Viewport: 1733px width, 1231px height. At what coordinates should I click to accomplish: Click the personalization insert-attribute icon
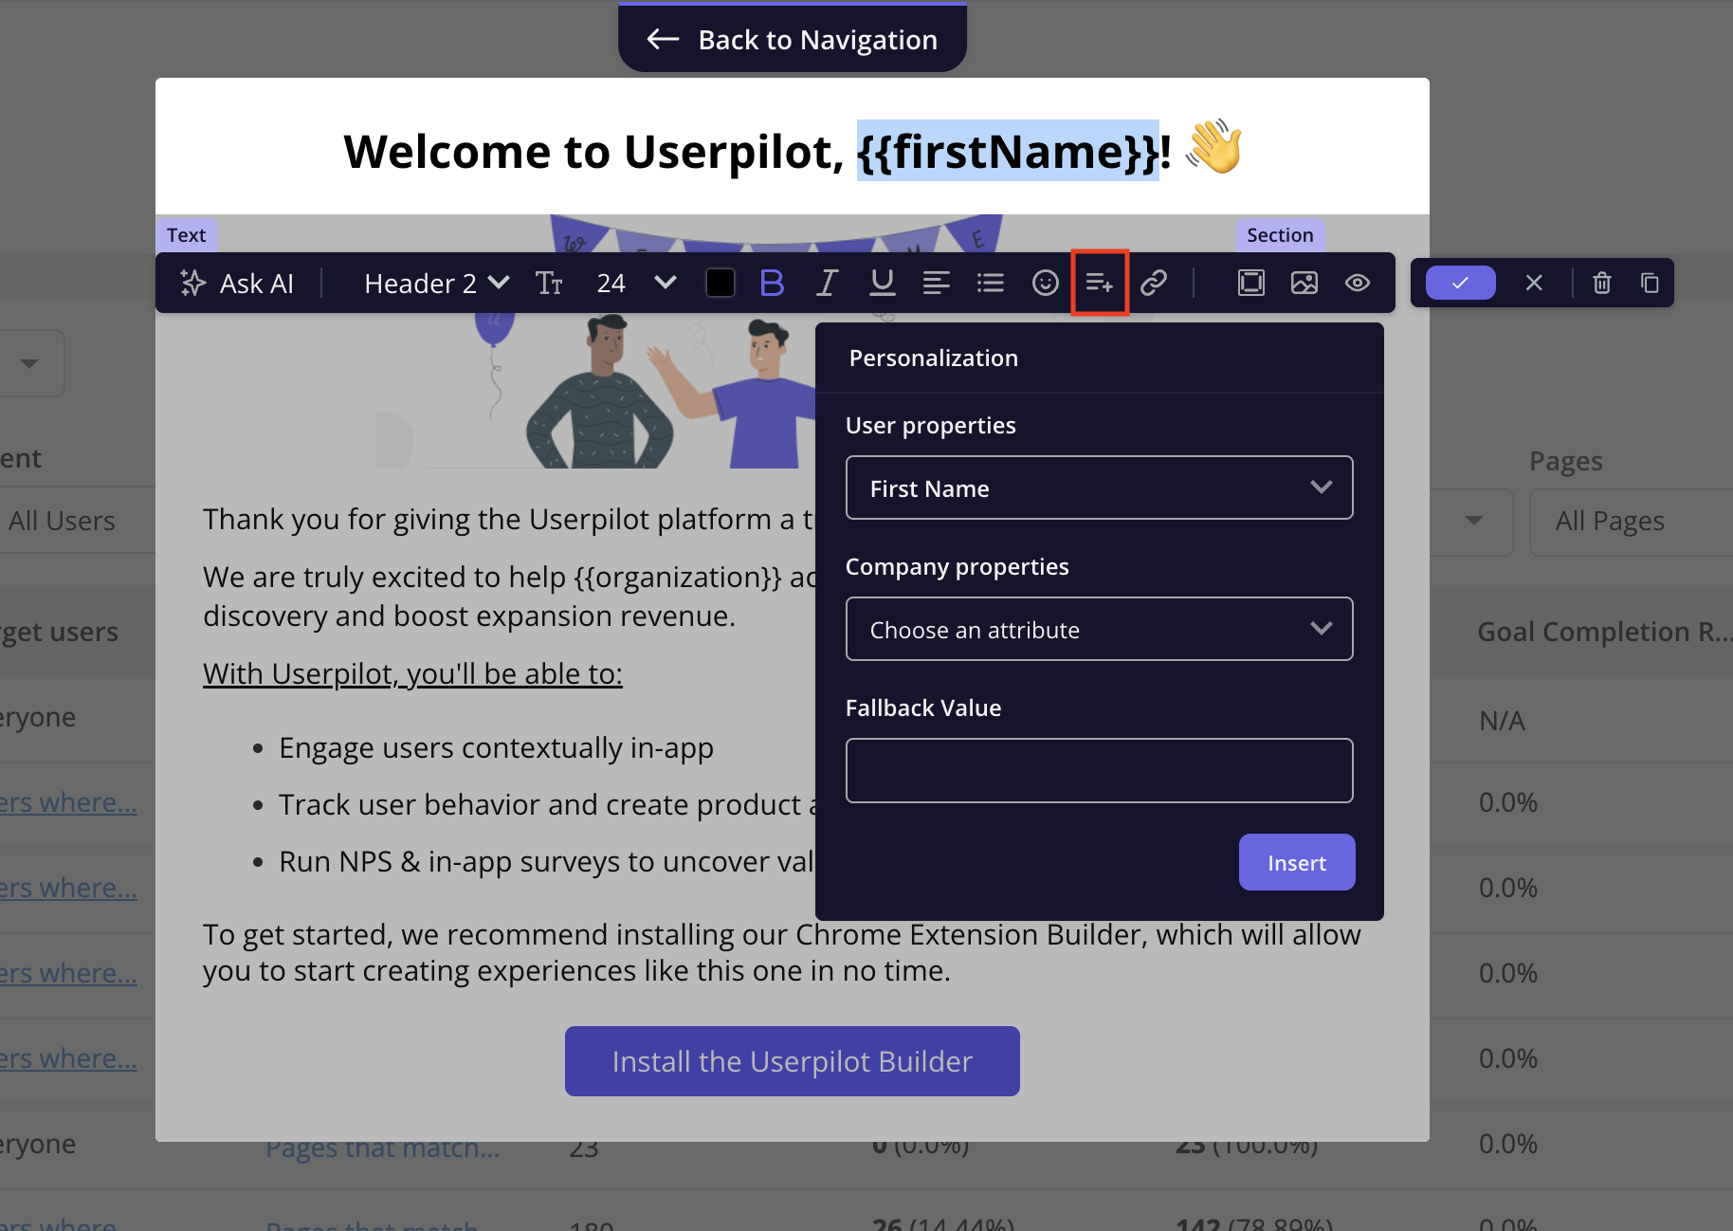pos(1100,283)
